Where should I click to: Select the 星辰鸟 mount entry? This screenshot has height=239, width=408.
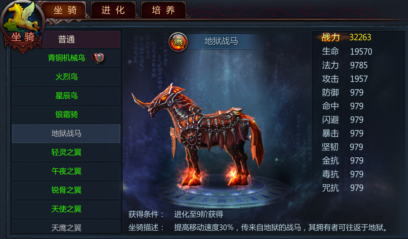click(x=66, y=96)
